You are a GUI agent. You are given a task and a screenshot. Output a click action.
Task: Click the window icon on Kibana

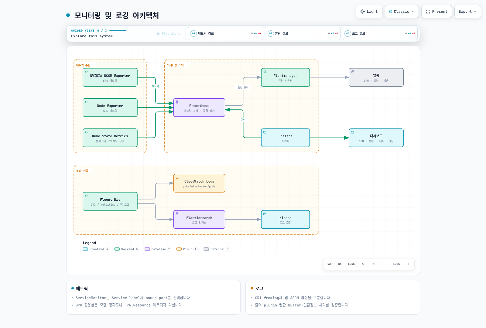coord(265,214)
